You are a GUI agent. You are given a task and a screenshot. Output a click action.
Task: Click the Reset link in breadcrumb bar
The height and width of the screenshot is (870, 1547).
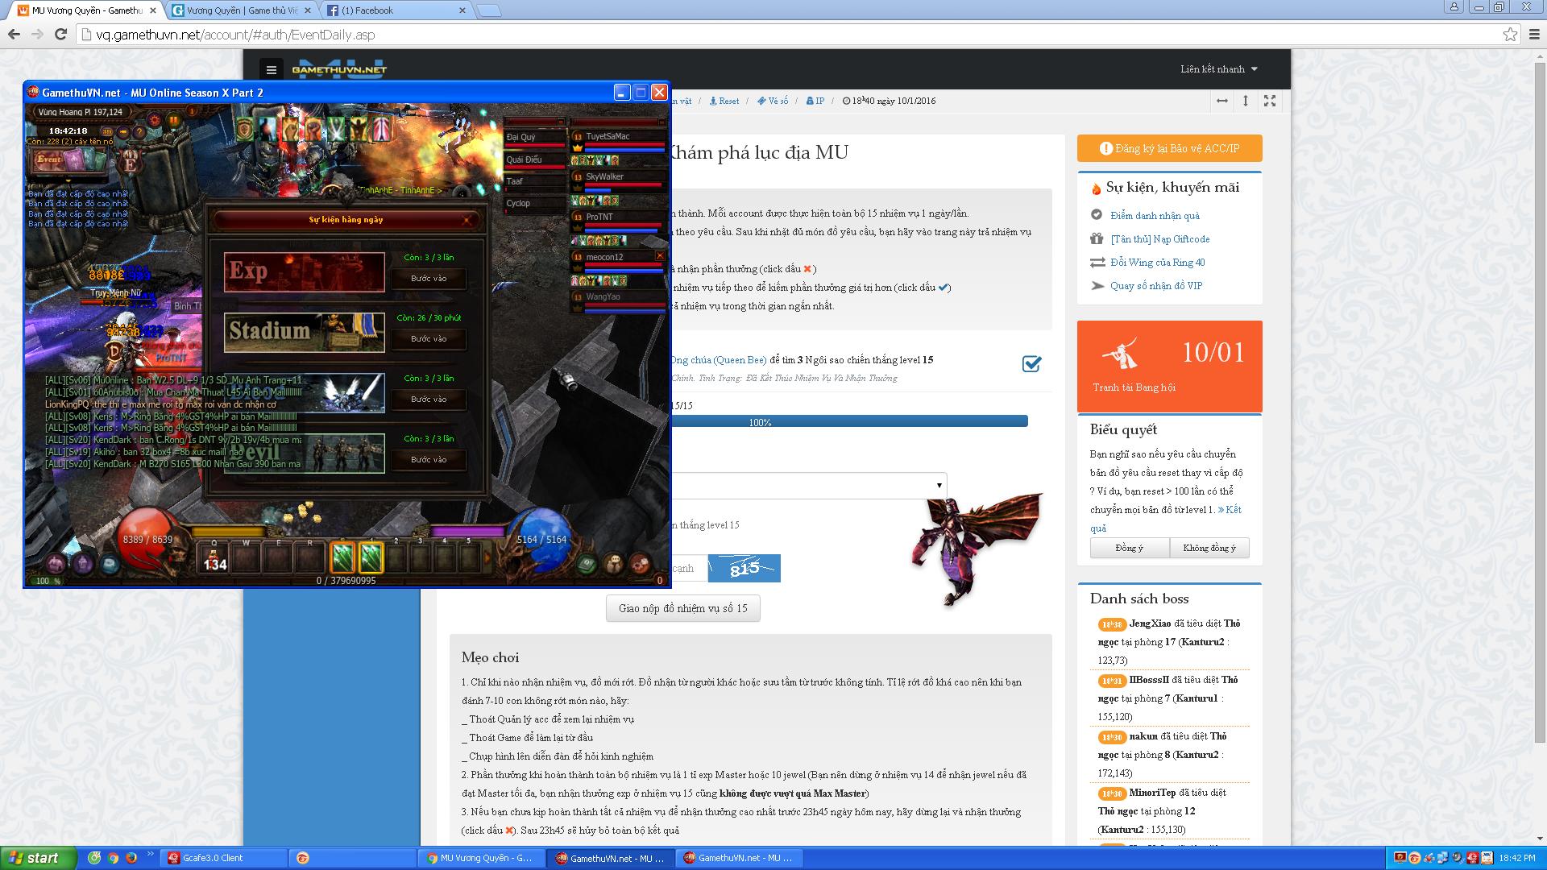(724, 101)
